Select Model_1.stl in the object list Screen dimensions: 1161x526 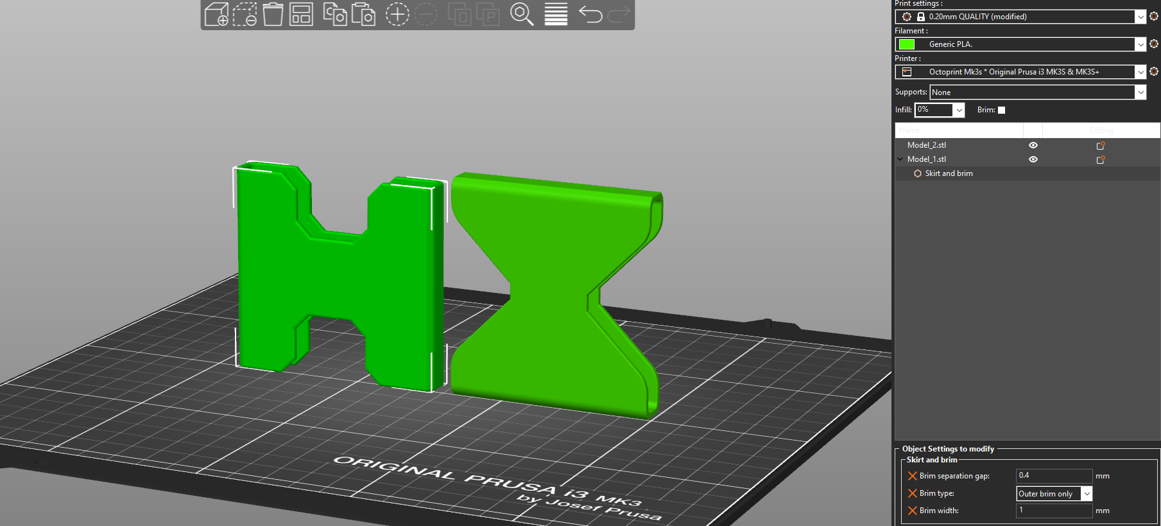926,159
